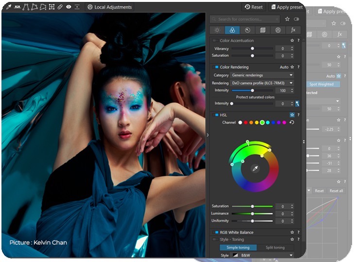
Task: Select the blue HSL channel
Action: (273, 122)
